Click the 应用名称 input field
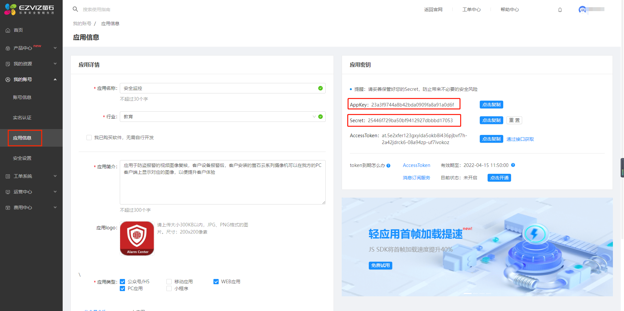 coord(223,88)
